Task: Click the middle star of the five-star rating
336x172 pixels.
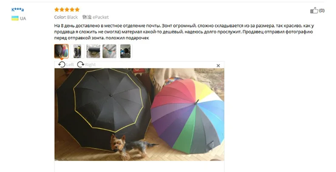Action: point(67,9)
